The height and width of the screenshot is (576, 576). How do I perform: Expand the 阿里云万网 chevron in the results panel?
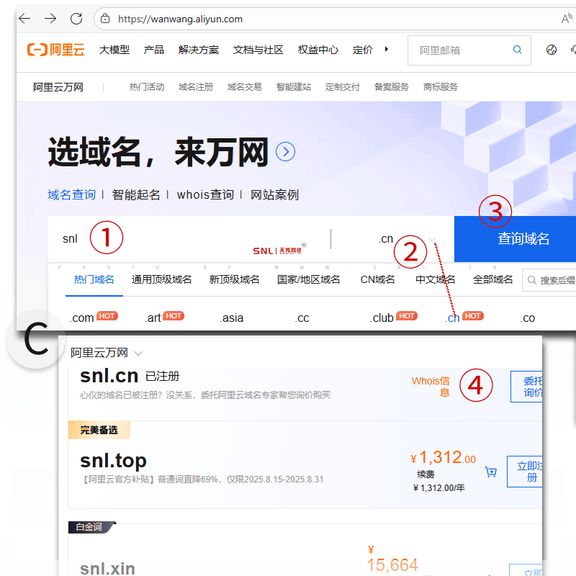[138, 353]
